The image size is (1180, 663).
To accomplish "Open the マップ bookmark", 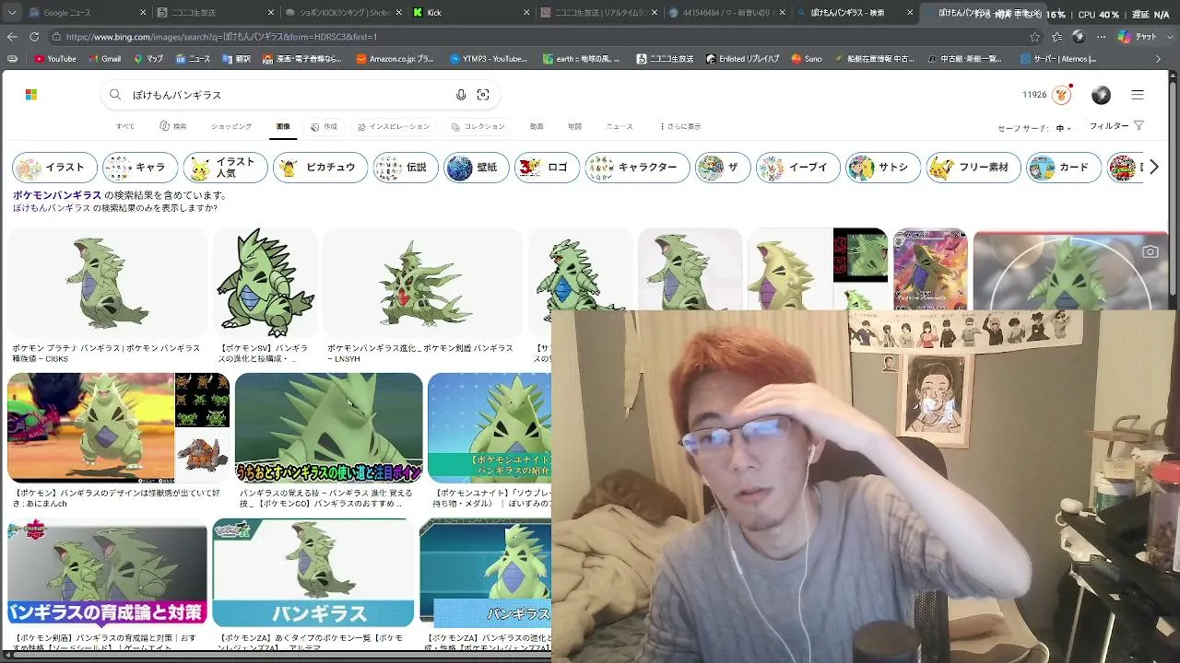I will click(x=148, y=59).
